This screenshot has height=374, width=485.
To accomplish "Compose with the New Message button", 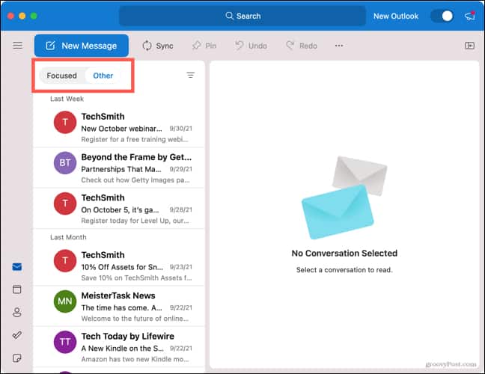I will [x=81, y=46].
